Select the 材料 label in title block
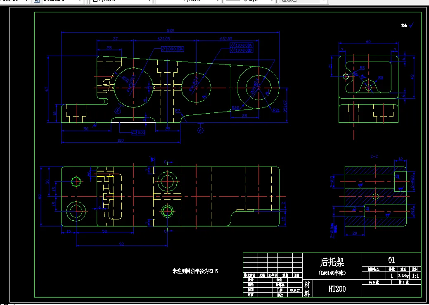The image size is (429, 305). (x=307, y=289)
